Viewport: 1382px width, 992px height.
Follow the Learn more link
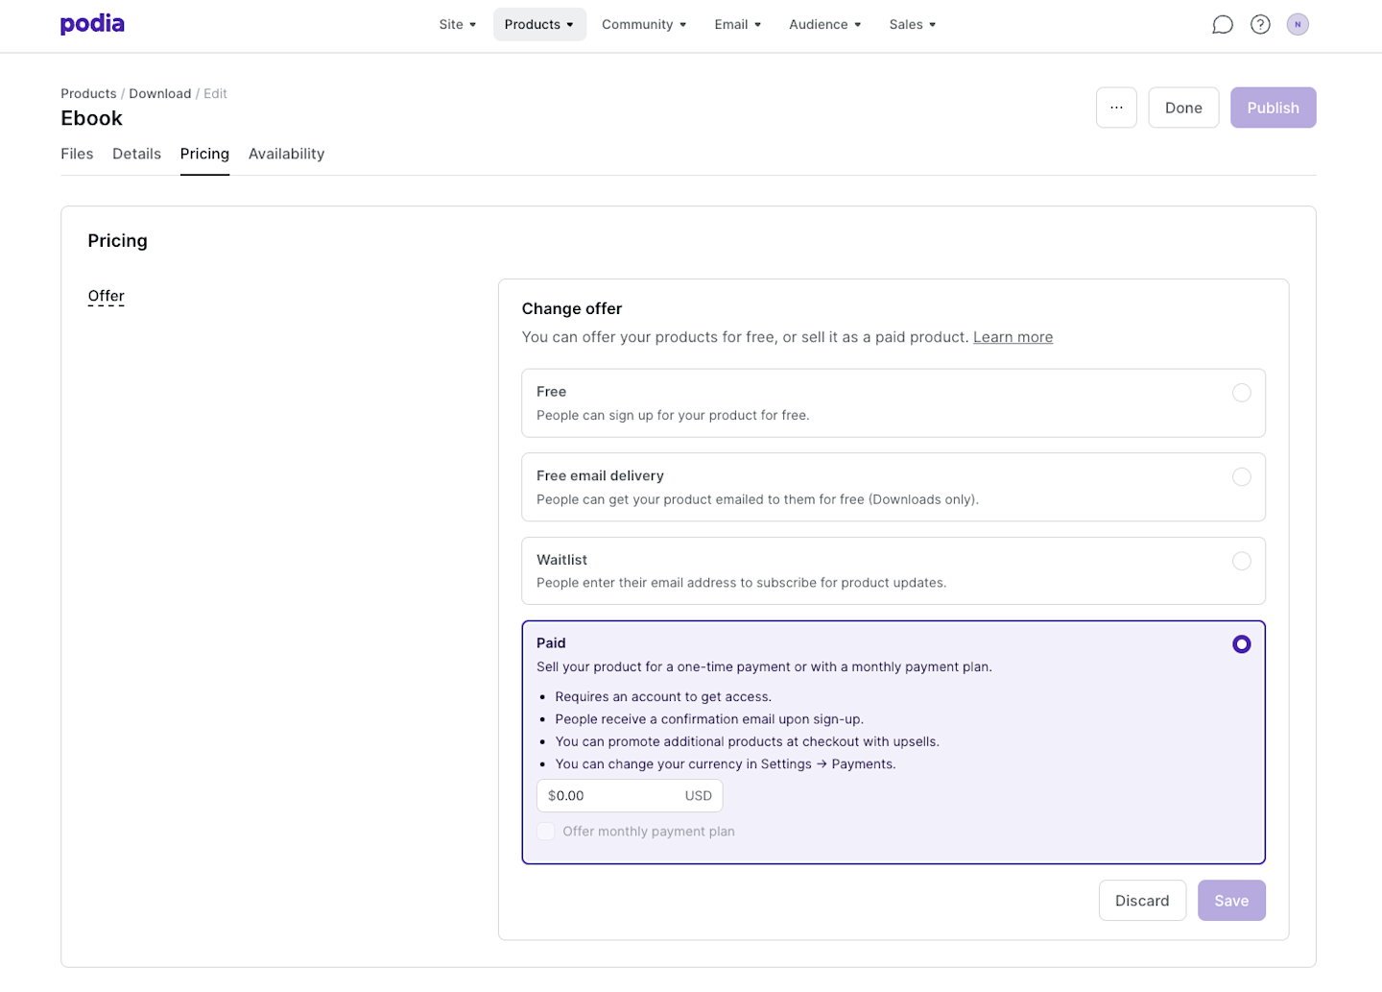click(x=1013, y=337)
